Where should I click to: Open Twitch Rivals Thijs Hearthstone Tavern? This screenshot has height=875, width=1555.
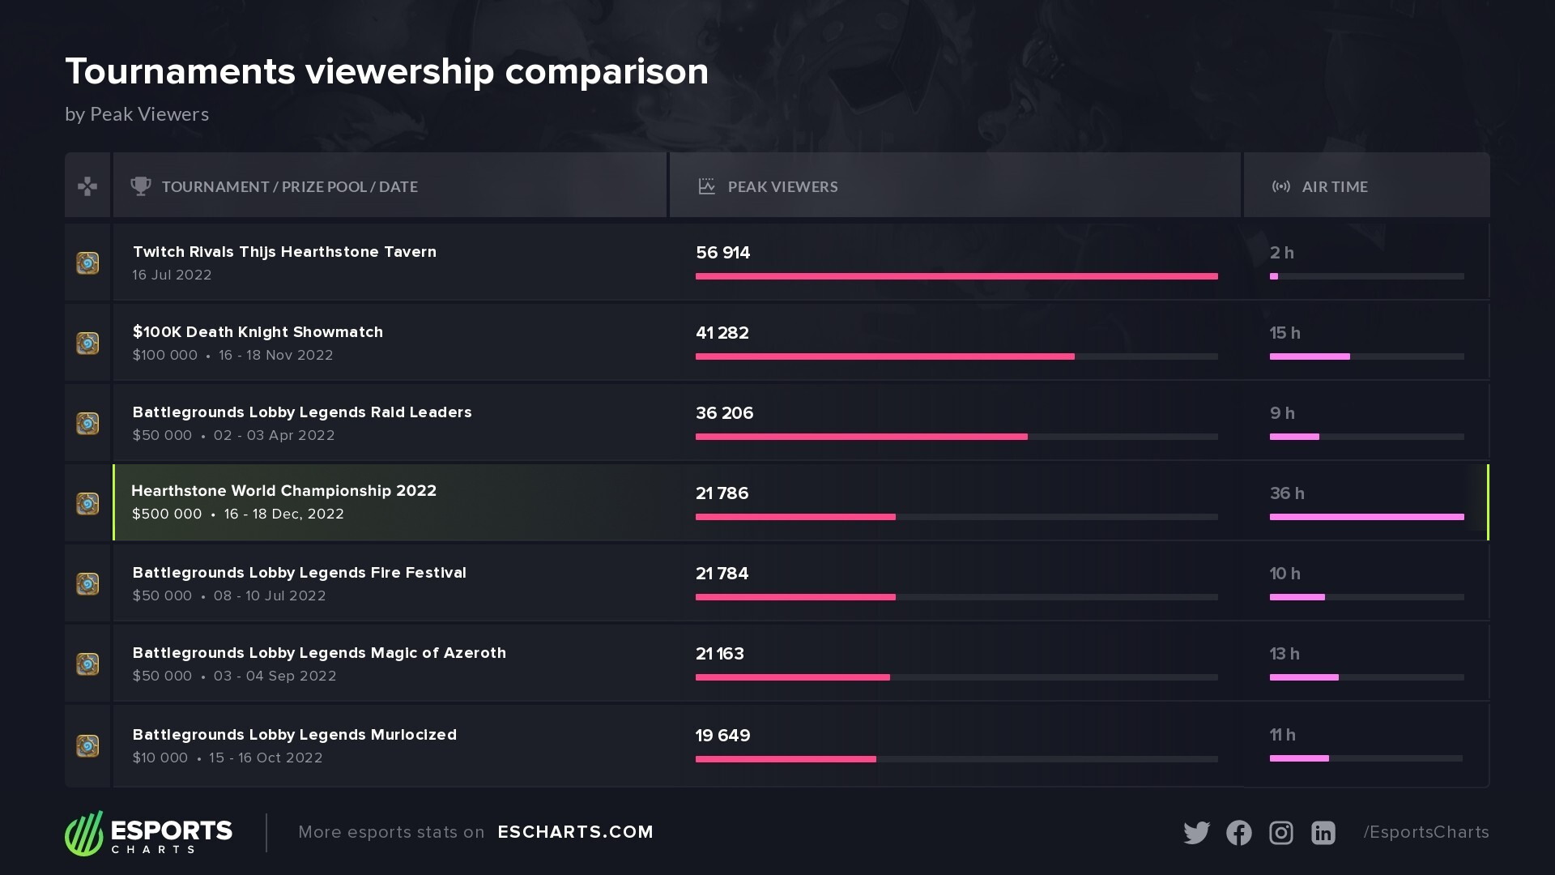click(x=284, y=252)
